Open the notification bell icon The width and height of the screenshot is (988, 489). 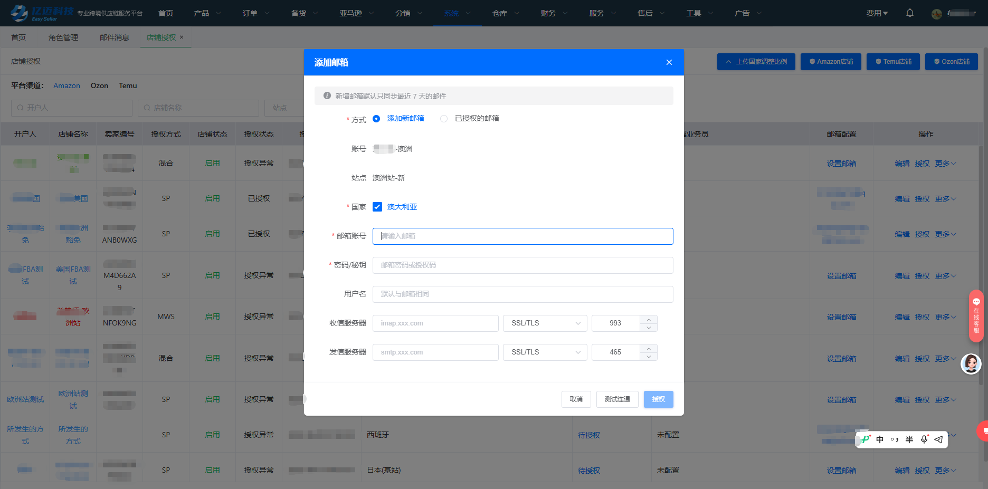tap(910, 13)
